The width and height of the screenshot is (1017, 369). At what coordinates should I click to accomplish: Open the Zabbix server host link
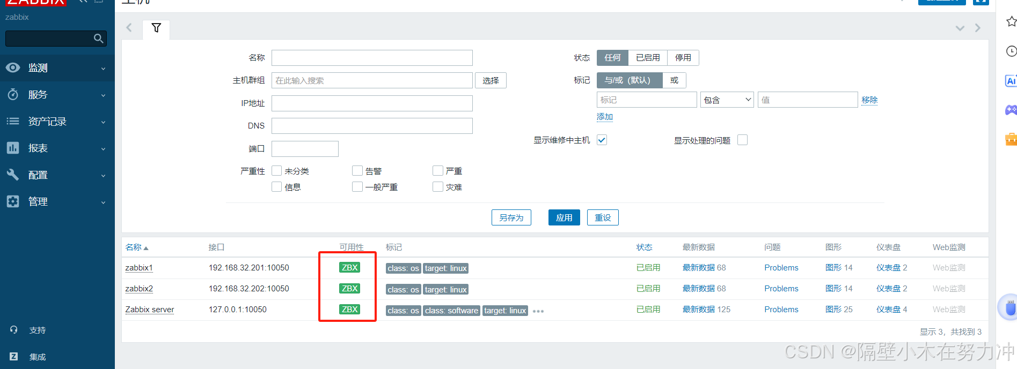coord(150,310)
